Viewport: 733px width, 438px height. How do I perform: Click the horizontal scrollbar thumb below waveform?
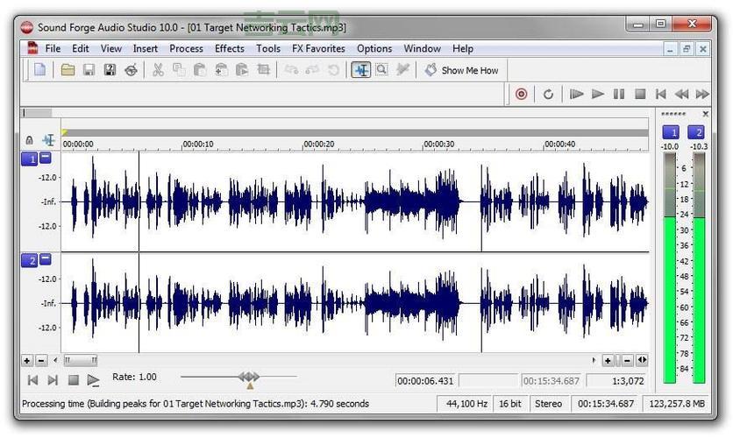coord(81,360)
